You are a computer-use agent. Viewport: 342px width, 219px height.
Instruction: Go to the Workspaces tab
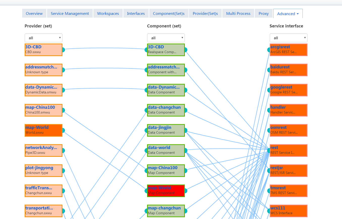click(x=108, y=14)
